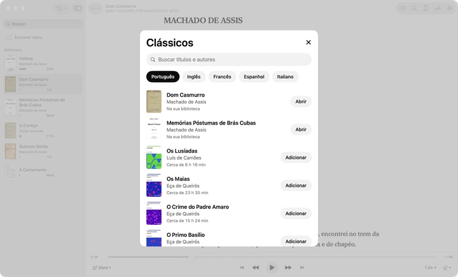458x277 pixels.
Task: Click the sidebar Buscar search field
Action: click(x=43, y=24)
